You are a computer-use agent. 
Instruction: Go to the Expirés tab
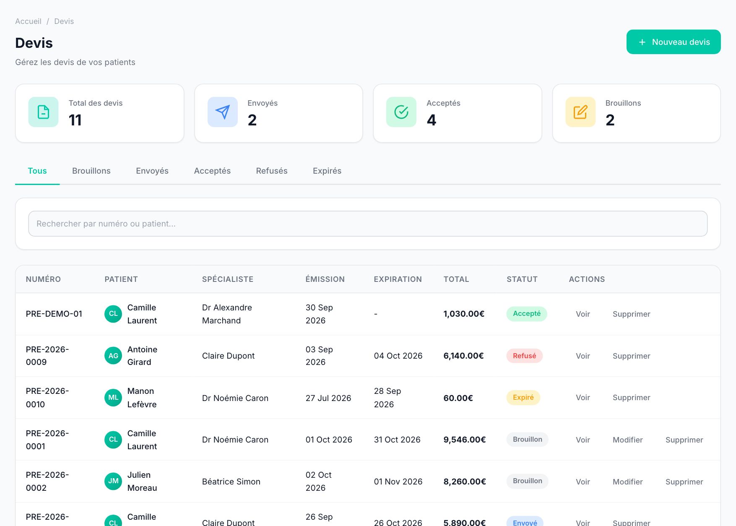point(327,171)
